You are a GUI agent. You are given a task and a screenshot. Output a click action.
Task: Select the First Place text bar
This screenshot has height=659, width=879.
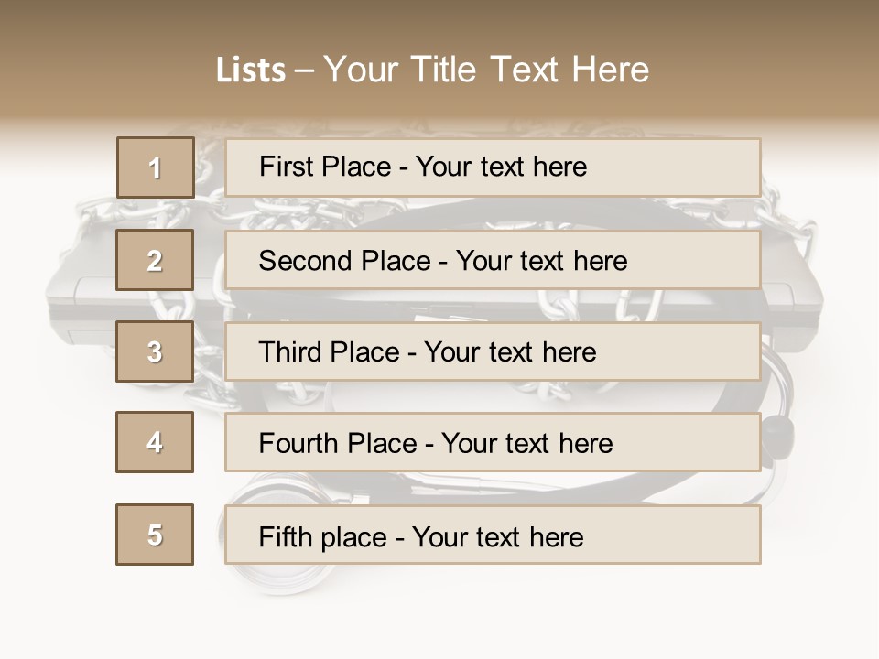pyautogui.click(x=493, y=167)
